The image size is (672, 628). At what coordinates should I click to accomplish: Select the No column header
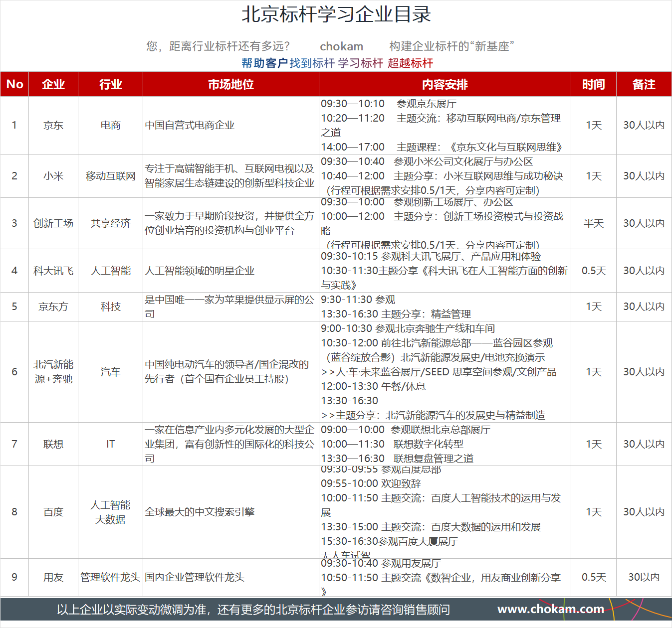pos(14,84)
